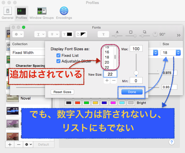Image resolution: width=185 pixels, height=153 pixels.
Task: Select the red-brown profile thumbnail
Action: (13, 136)
